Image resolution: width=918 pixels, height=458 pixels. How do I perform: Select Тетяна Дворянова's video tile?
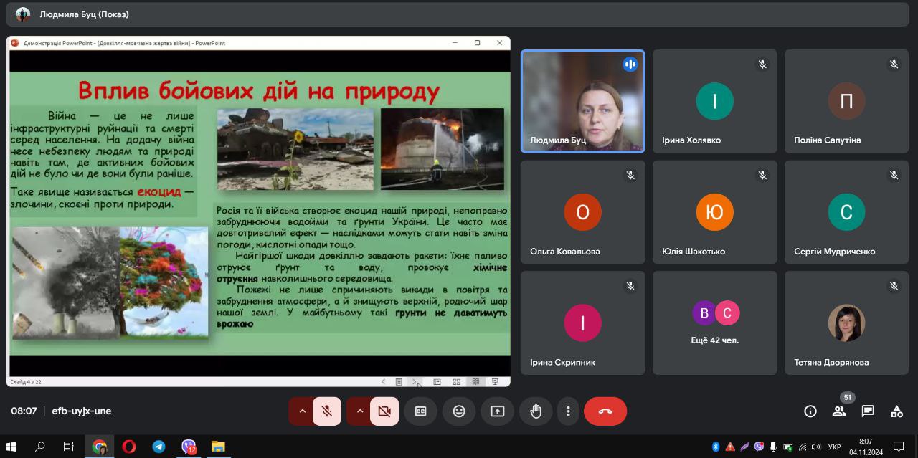click(846, 323)
